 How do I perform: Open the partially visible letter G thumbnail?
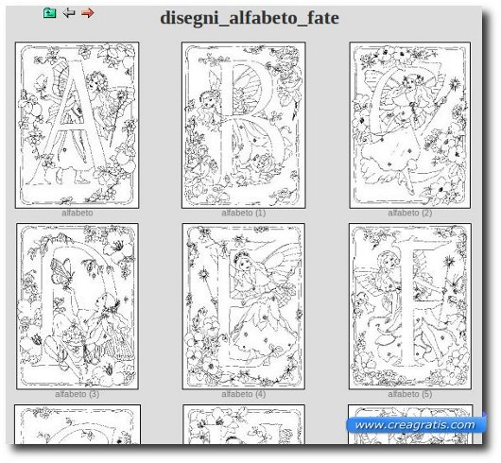[x=78, y=424]
